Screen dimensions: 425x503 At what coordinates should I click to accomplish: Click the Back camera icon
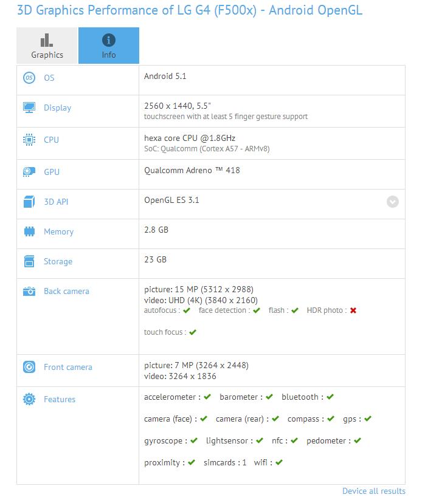(29, 291)
